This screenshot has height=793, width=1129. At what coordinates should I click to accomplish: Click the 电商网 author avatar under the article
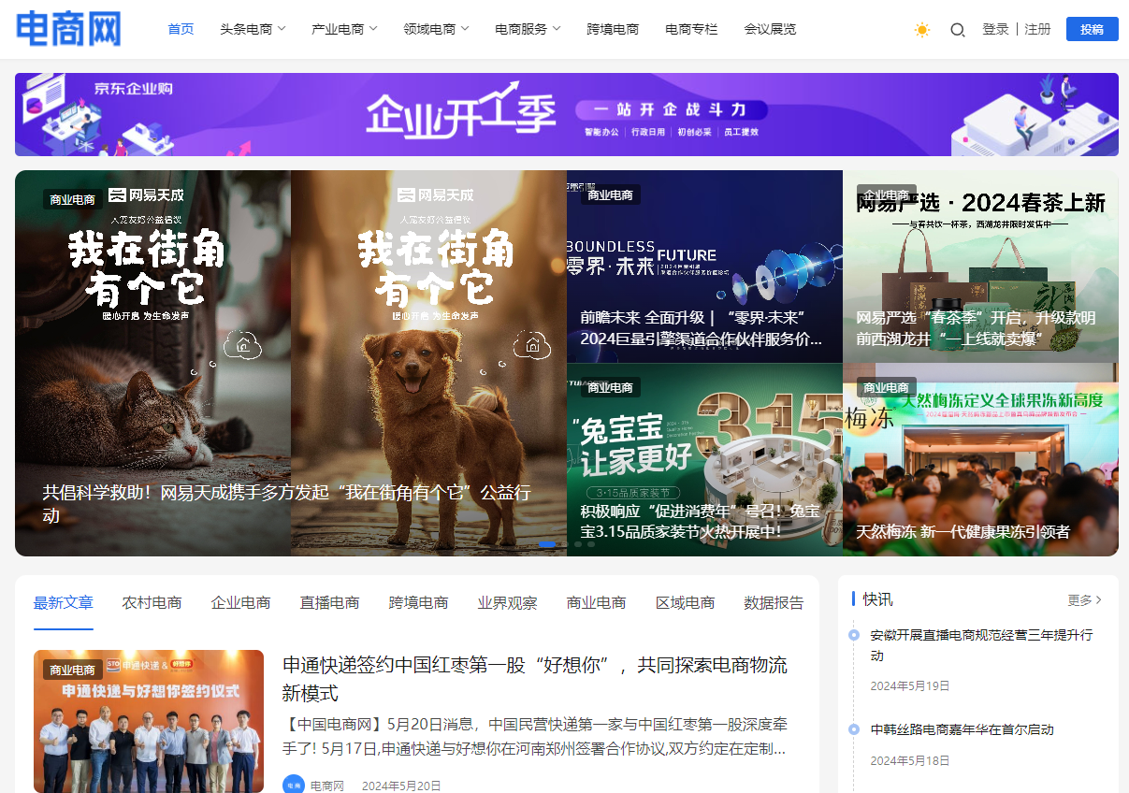click(x=294, y=785)
